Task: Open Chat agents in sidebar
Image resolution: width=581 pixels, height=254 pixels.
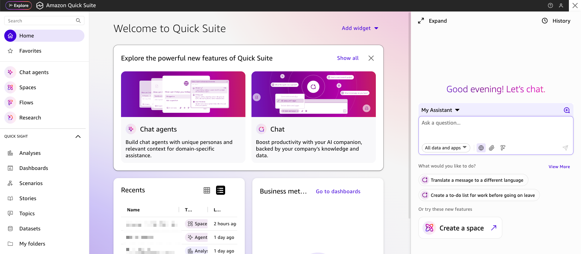Action: (x=34, y=72)
